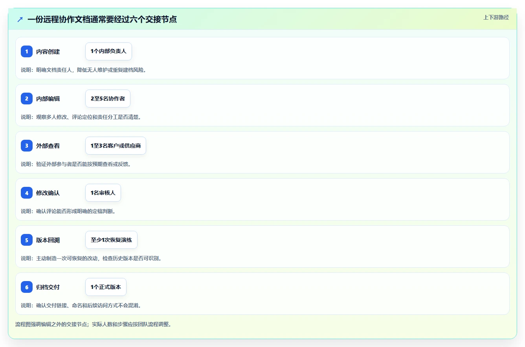This screenshot has width=525, height=347.
Task: Click step number 5 badge
Action: tap(27, 240)
